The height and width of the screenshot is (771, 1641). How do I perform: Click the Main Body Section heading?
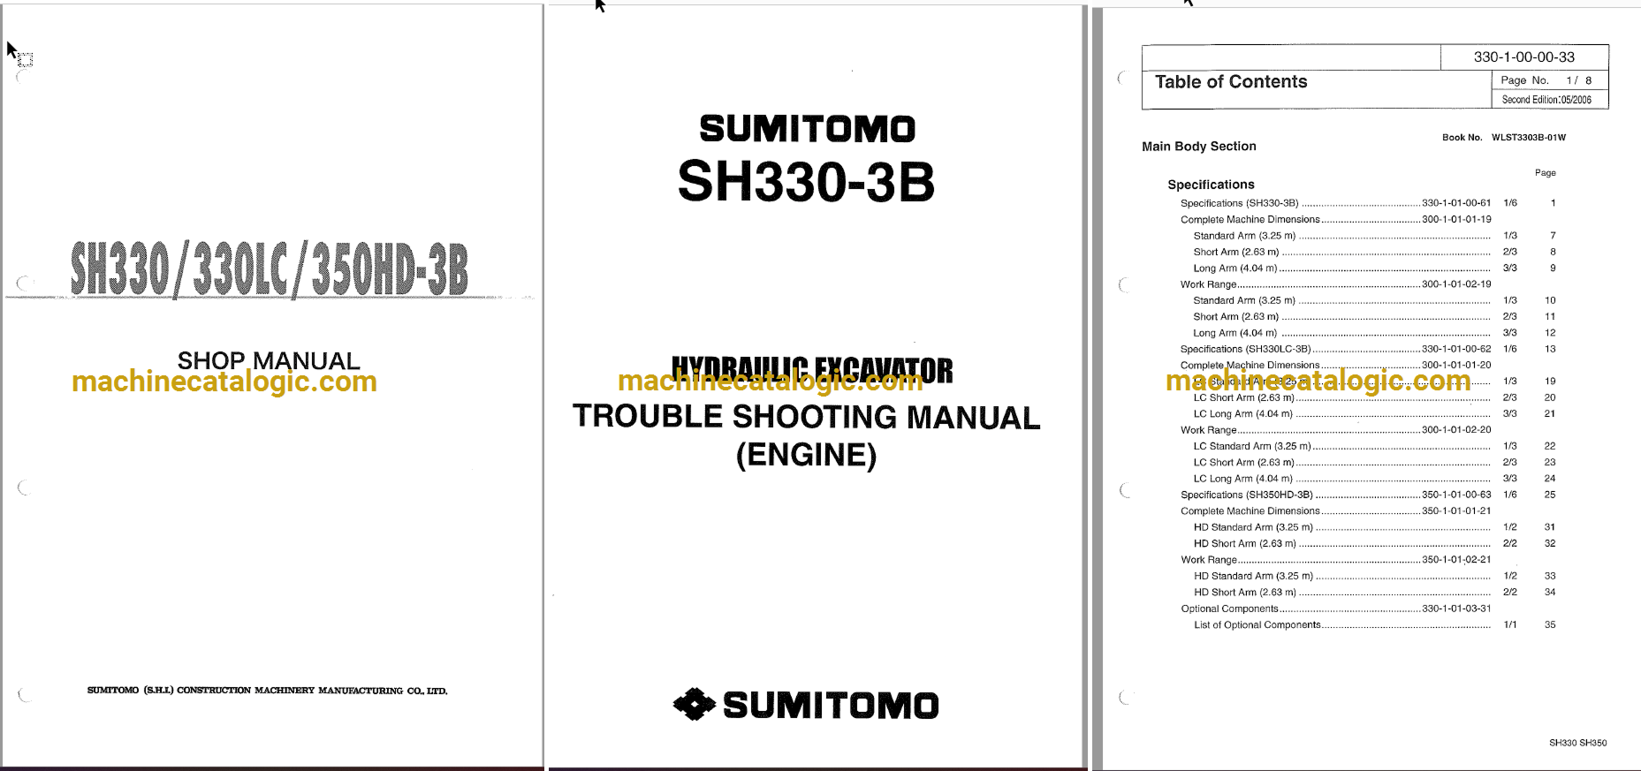tap(1199, 147)
